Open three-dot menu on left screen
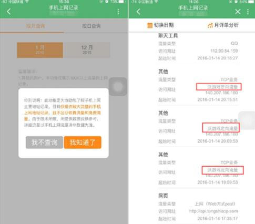 tap(118, 12)
